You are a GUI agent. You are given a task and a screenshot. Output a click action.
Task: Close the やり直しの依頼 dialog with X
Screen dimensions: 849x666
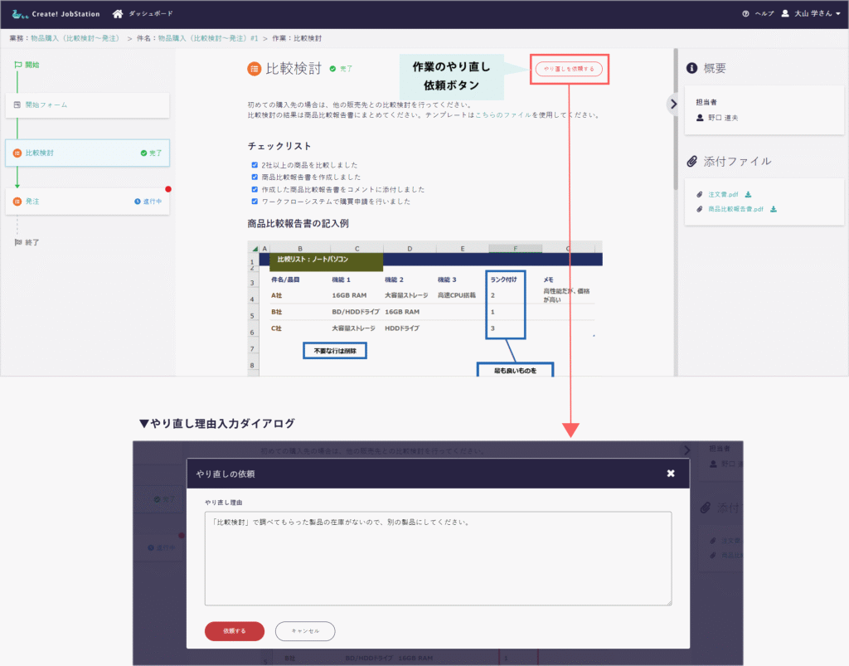pos(671,474)
